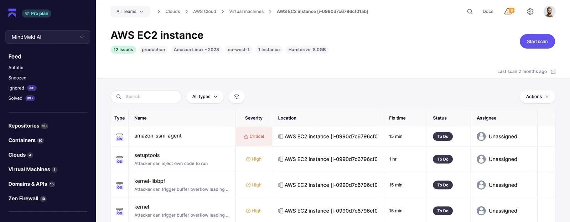Screen dimensions: 570x222
Task: Go to Clouds breadcrumb
Action: pos(173,11)
